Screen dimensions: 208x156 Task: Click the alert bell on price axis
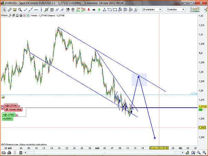pyautogui.click(x=3, y=97)
